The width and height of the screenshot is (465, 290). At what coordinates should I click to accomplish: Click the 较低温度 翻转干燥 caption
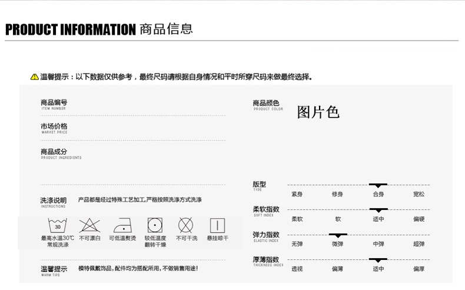coord(155,241)
